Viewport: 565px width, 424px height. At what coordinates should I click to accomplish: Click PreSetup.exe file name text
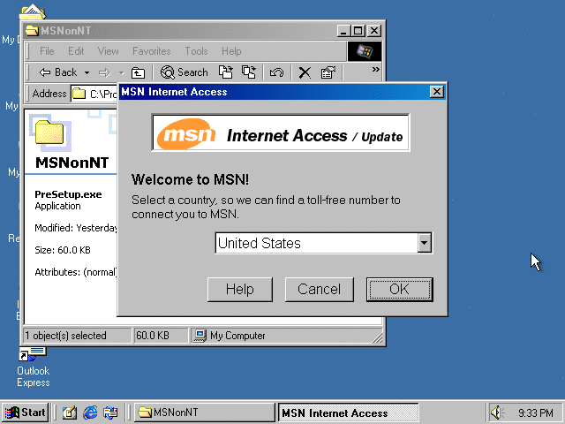tap(68, 194)
